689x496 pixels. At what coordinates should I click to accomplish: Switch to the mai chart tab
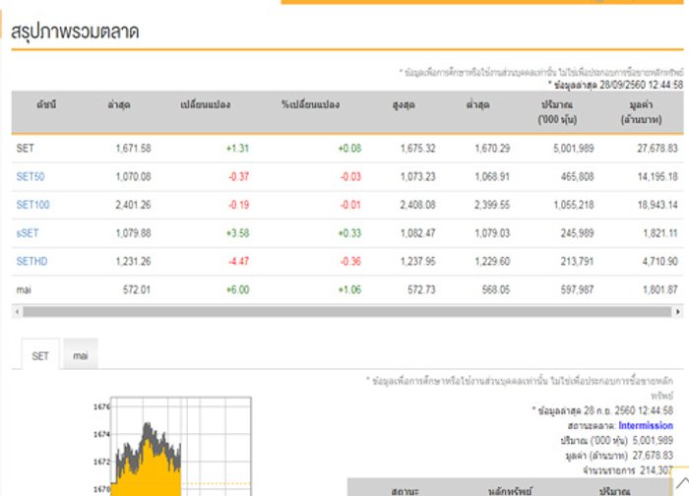click(x=81, y=355)
